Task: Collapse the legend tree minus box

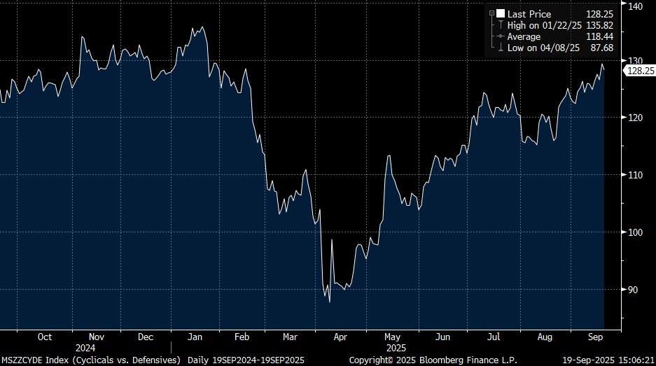Action: (491, 14)
